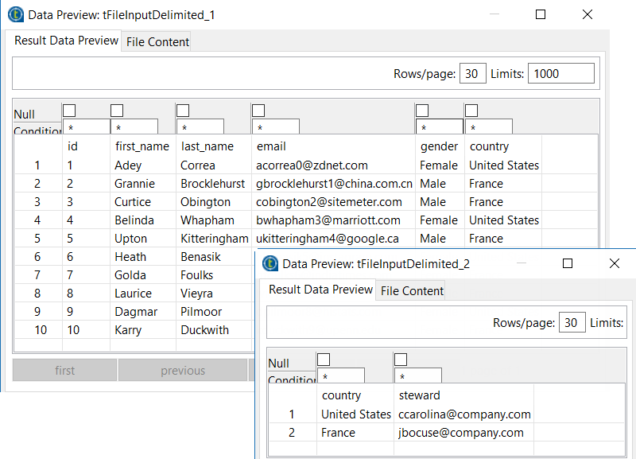Close the tFileInputDelimited_2 preview window
The height and width of the screenshot is (459, 636).
tap(614, 263)
